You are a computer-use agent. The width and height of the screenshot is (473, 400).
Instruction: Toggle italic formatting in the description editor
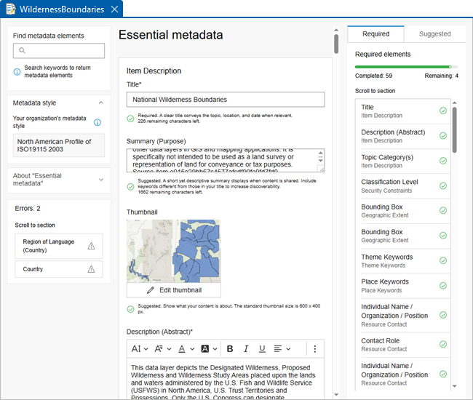[x=246, y=349]
